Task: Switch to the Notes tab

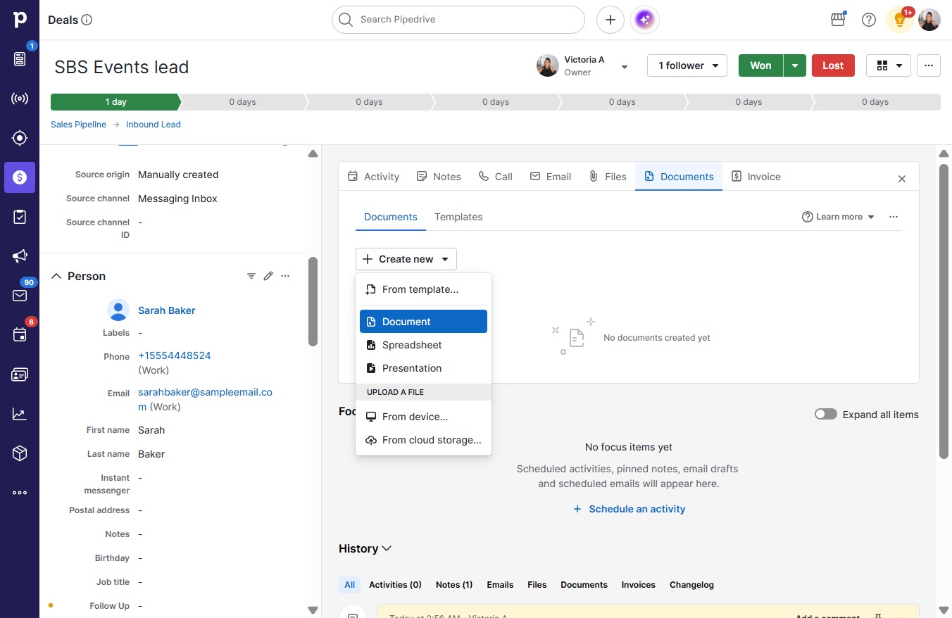Action: 439,177
